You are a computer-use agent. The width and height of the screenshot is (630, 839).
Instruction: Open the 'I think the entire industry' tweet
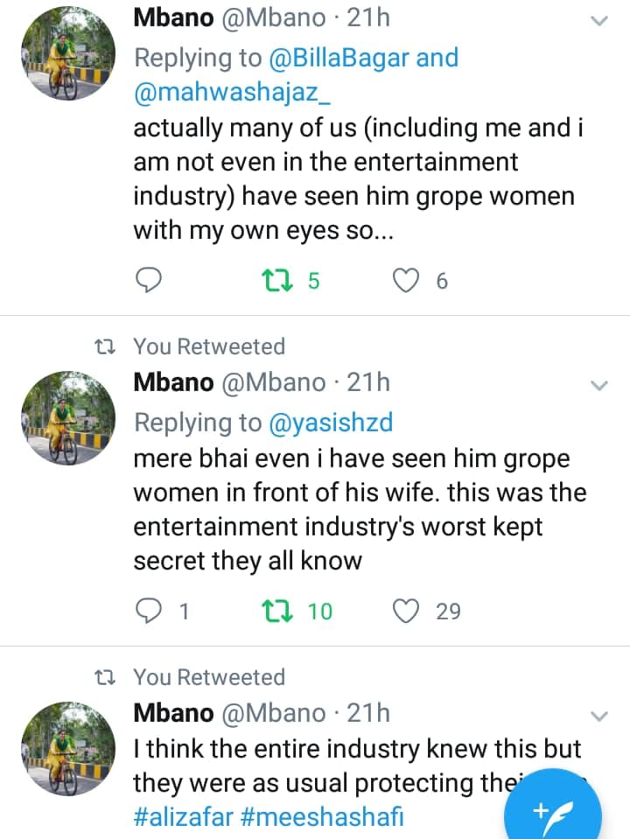(357, 751)
